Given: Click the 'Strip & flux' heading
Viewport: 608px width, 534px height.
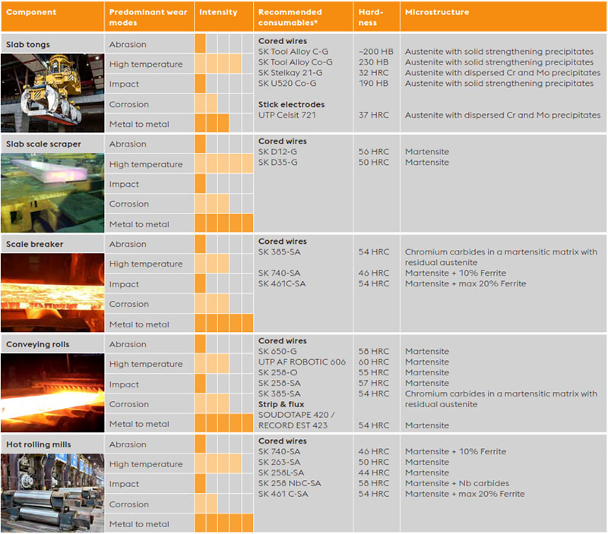Looking at the screenshot, I should tap(281, 404).
